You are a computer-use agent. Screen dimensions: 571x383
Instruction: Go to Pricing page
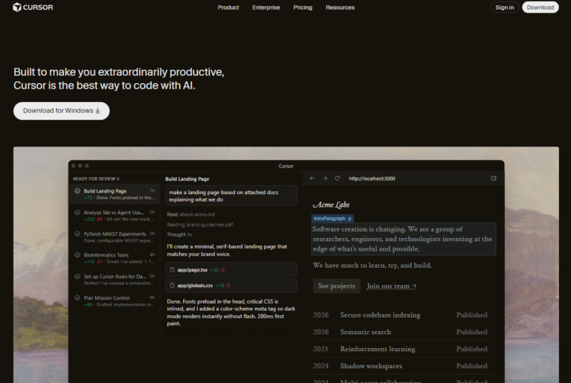click(x=303, y=7)
